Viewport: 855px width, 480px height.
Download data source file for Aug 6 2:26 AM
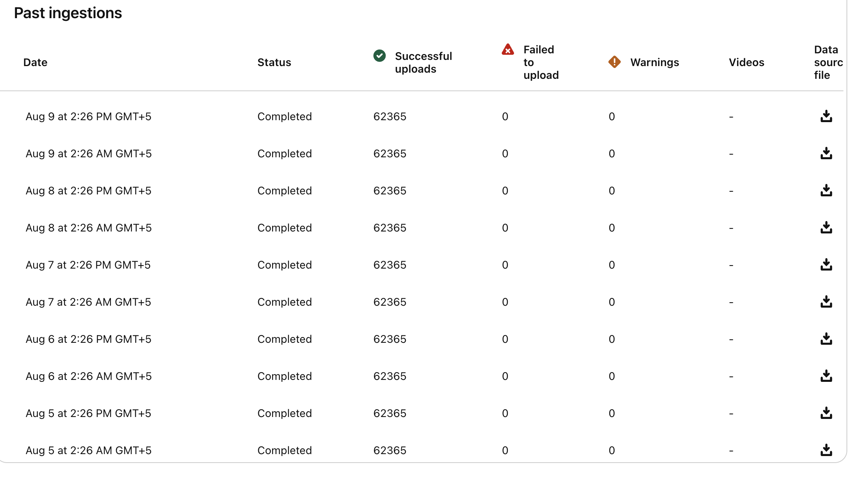[x=826, y=376]
